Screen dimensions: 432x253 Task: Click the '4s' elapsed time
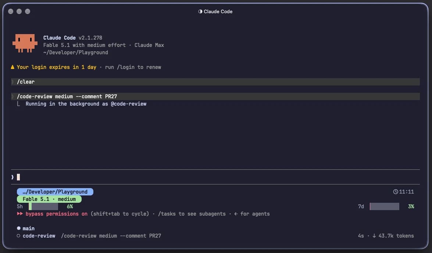(x=361, y=236)
